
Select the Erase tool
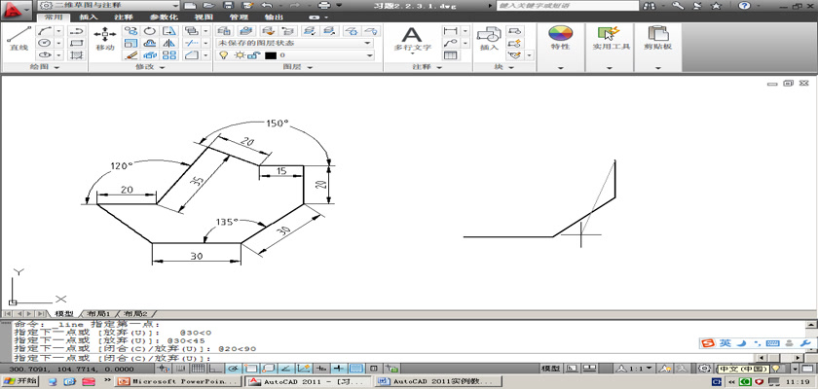point(130,54)
